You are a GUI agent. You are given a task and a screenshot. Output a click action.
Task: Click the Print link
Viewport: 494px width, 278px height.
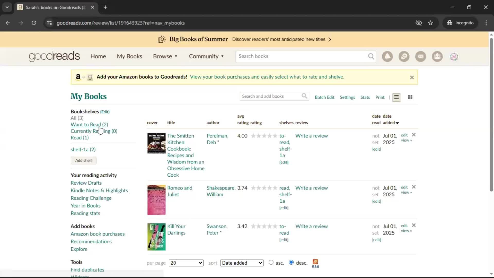pos(380,97)
